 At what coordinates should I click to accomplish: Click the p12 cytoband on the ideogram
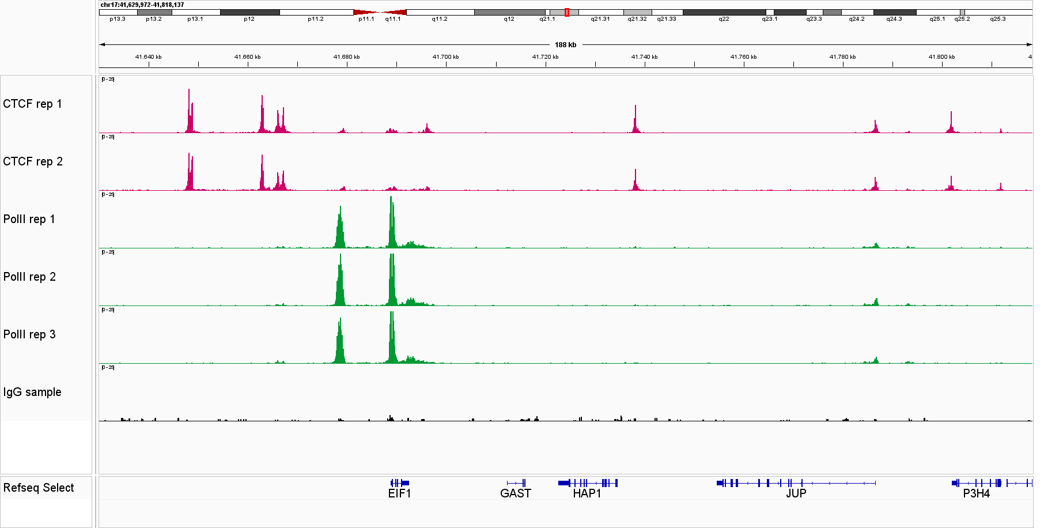coord(249,12)
